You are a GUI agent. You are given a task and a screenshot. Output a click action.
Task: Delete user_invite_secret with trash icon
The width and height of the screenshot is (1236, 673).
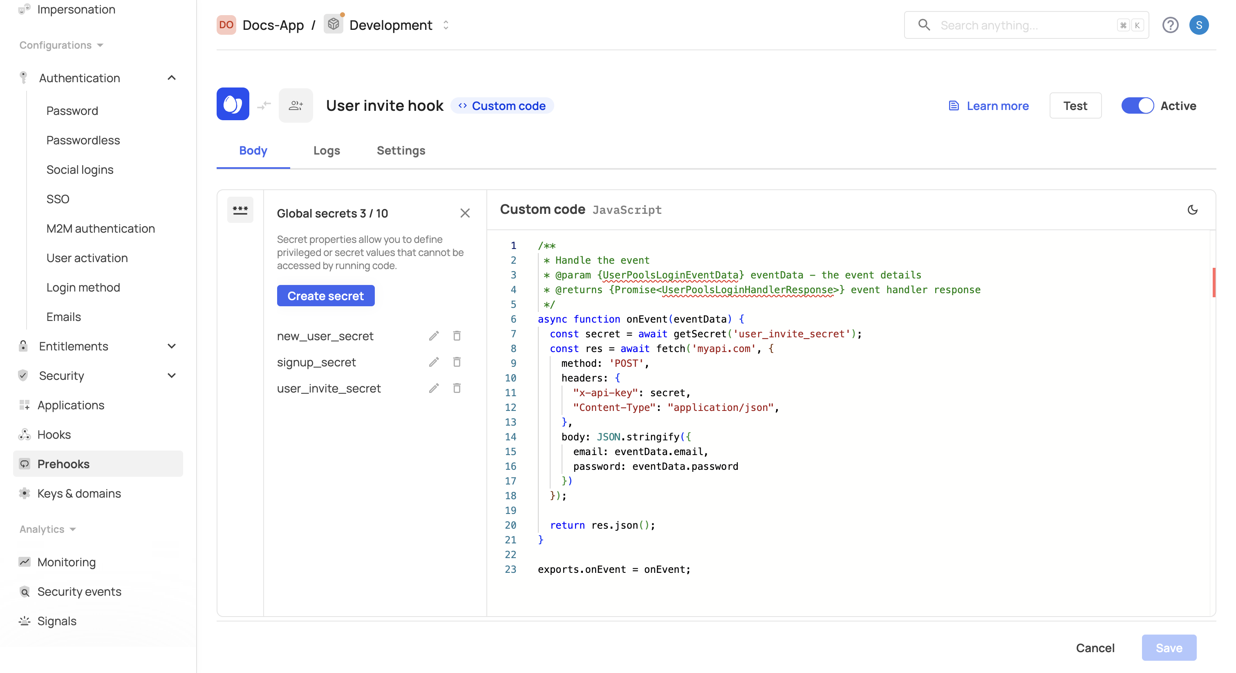[457, 388]
